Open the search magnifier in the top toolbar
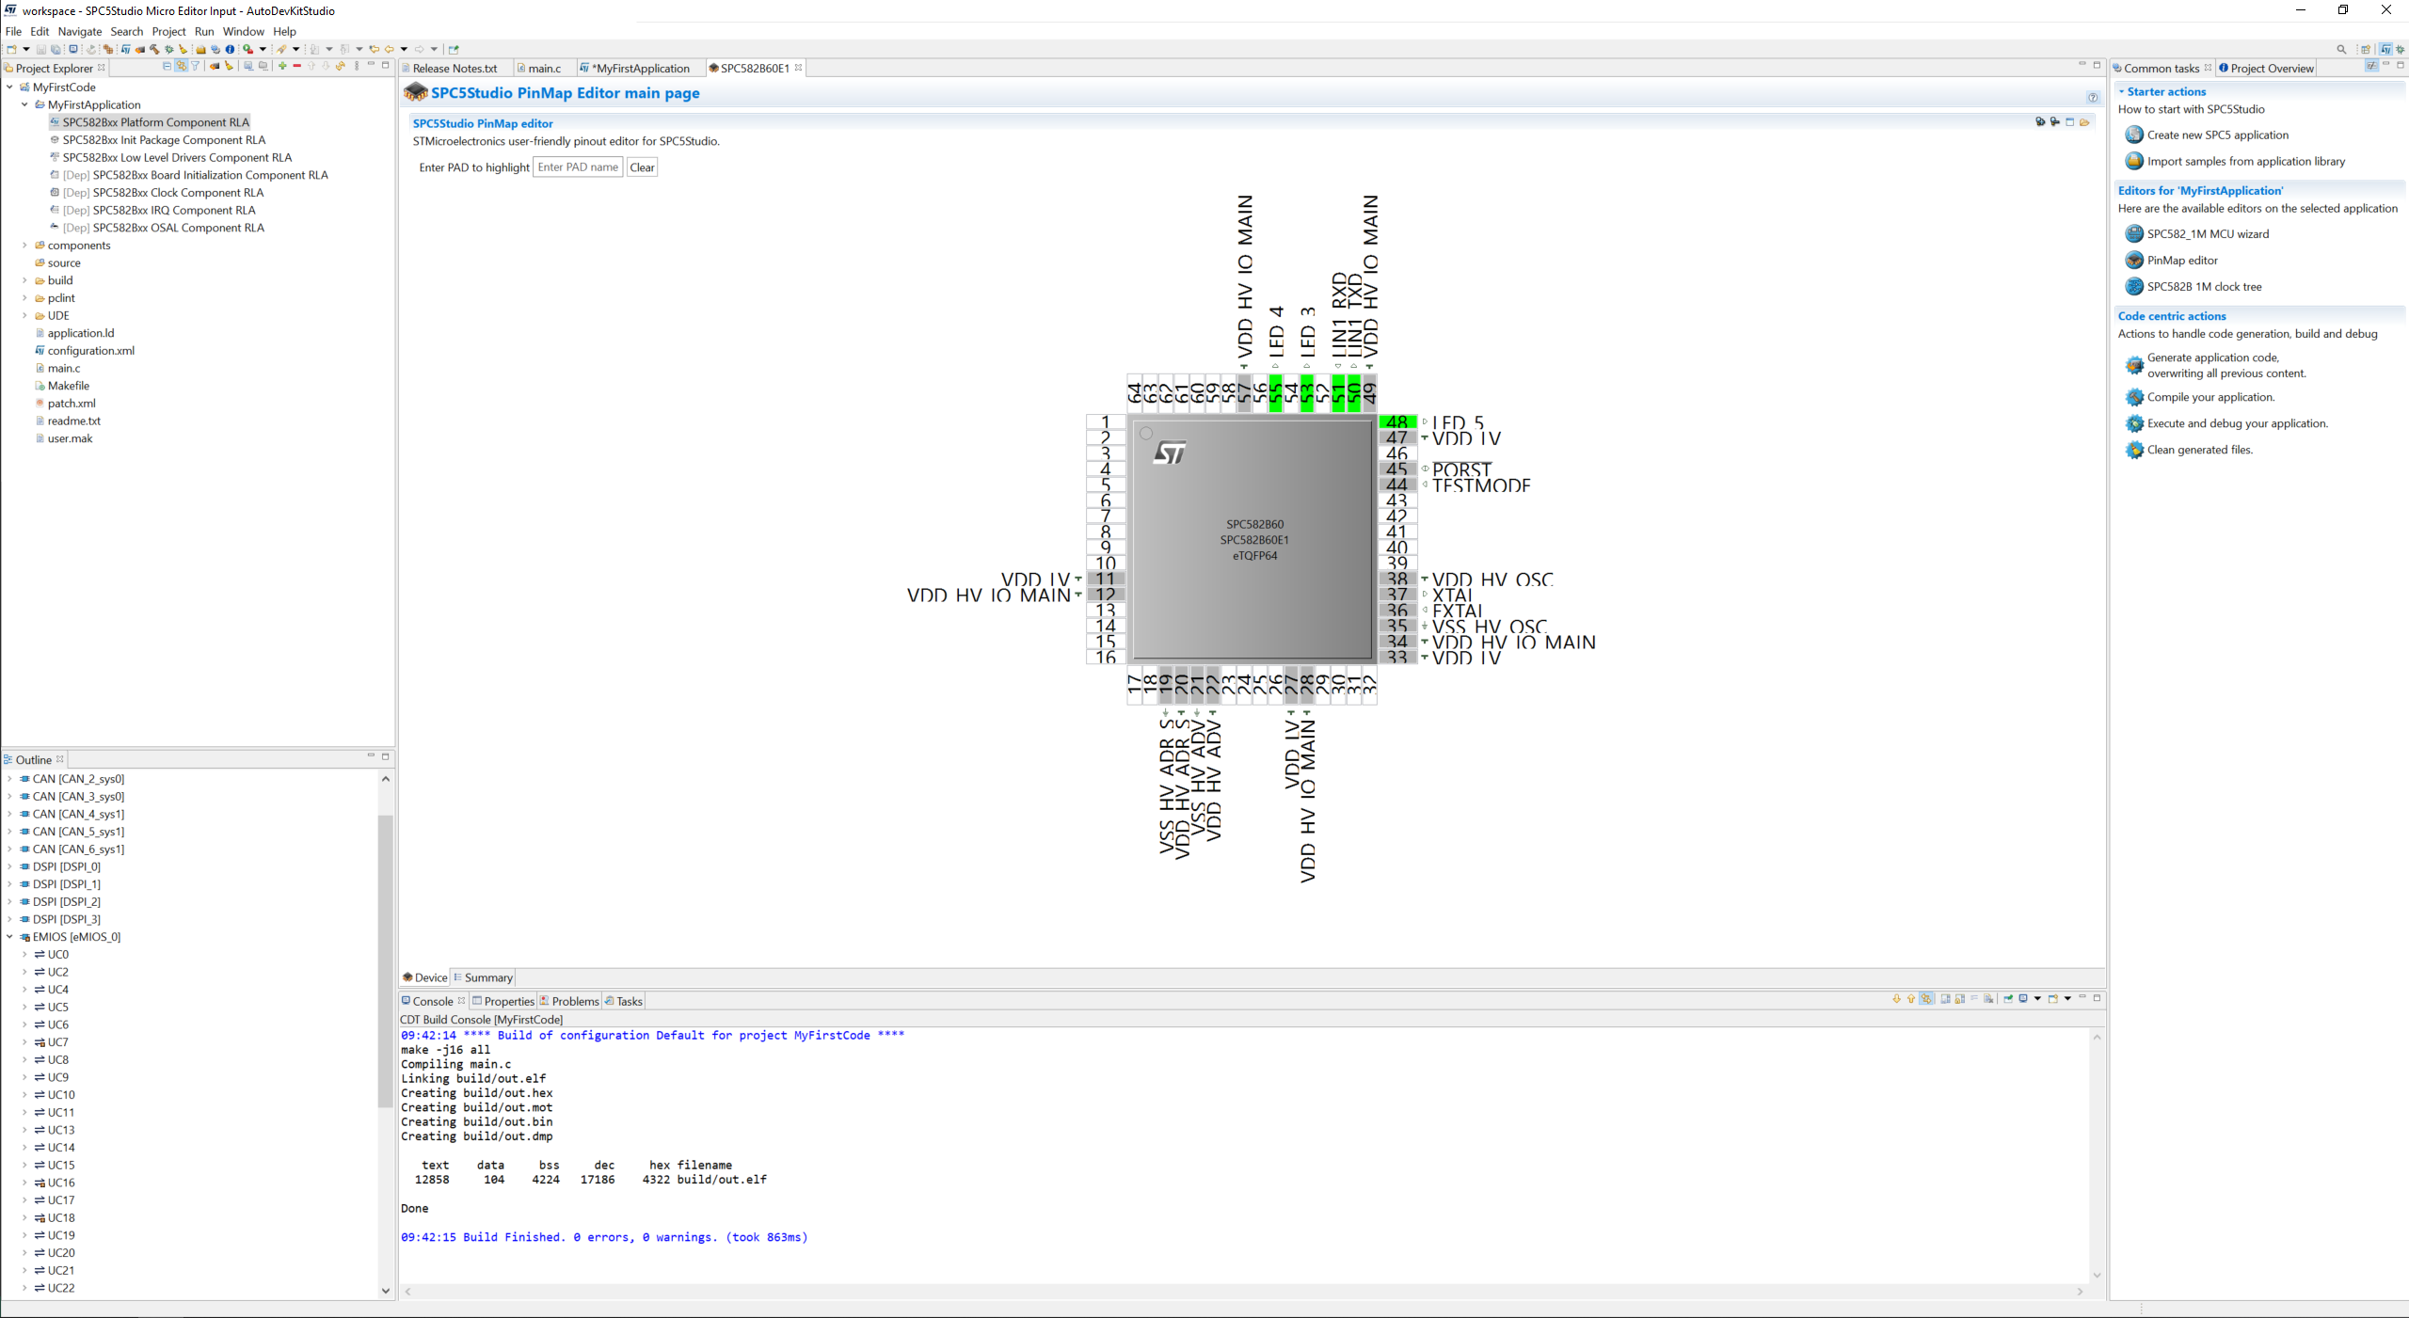2409x1318 pixels. point(2342,49)
